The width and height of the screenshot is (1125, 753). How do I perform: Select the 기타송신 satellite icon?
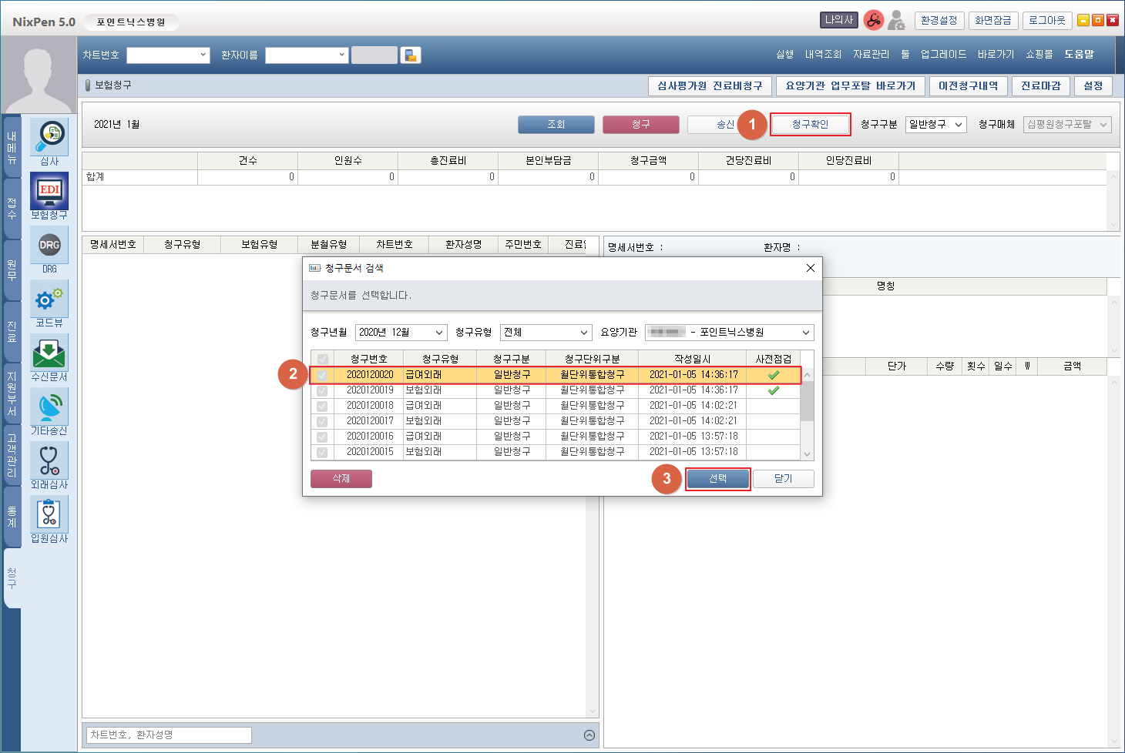[49, 407]
